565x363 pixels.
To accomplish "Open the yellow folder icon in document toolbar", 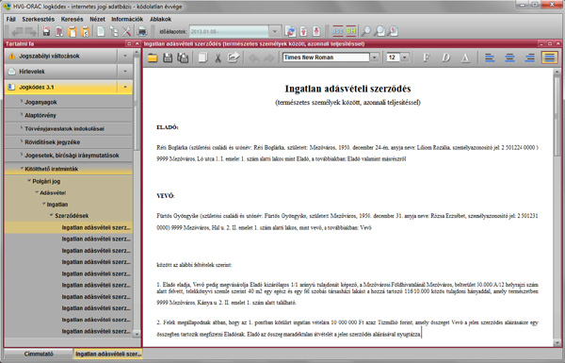I will tap(153, 58).
